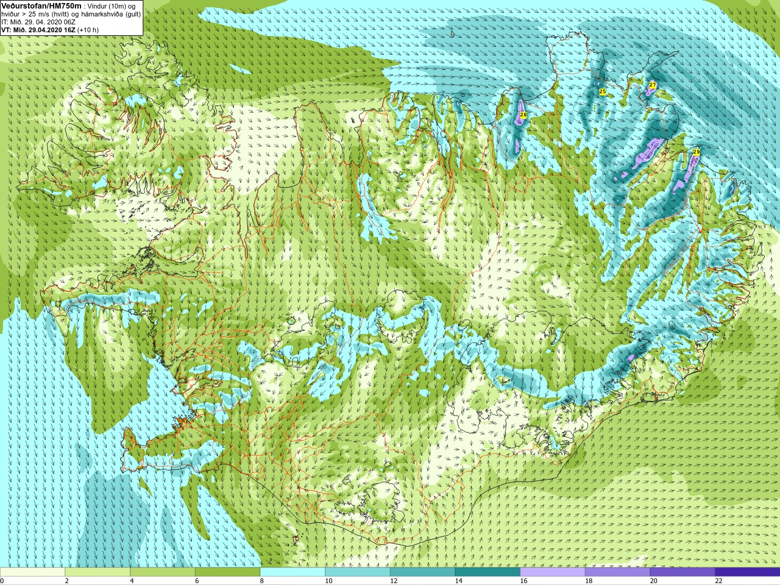Screen dimensions: 780x585
Task: Select the dark teal 14–16 m/s legend swatch
Action: (x=487, y=572)
